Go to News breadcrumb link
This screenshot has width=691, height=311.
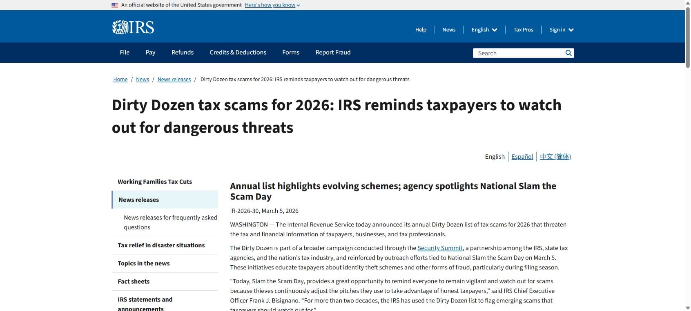(143, 79)
